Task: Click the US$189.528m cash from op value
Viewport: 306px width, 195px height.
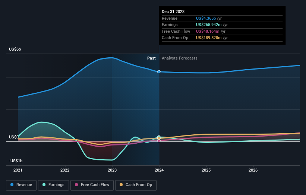Action: (209, 38)
